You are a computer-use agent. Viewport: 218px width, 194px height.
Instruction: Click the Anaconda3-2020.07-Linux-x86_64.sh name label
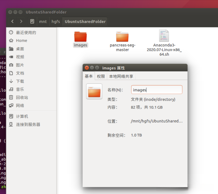click(164, 50)
